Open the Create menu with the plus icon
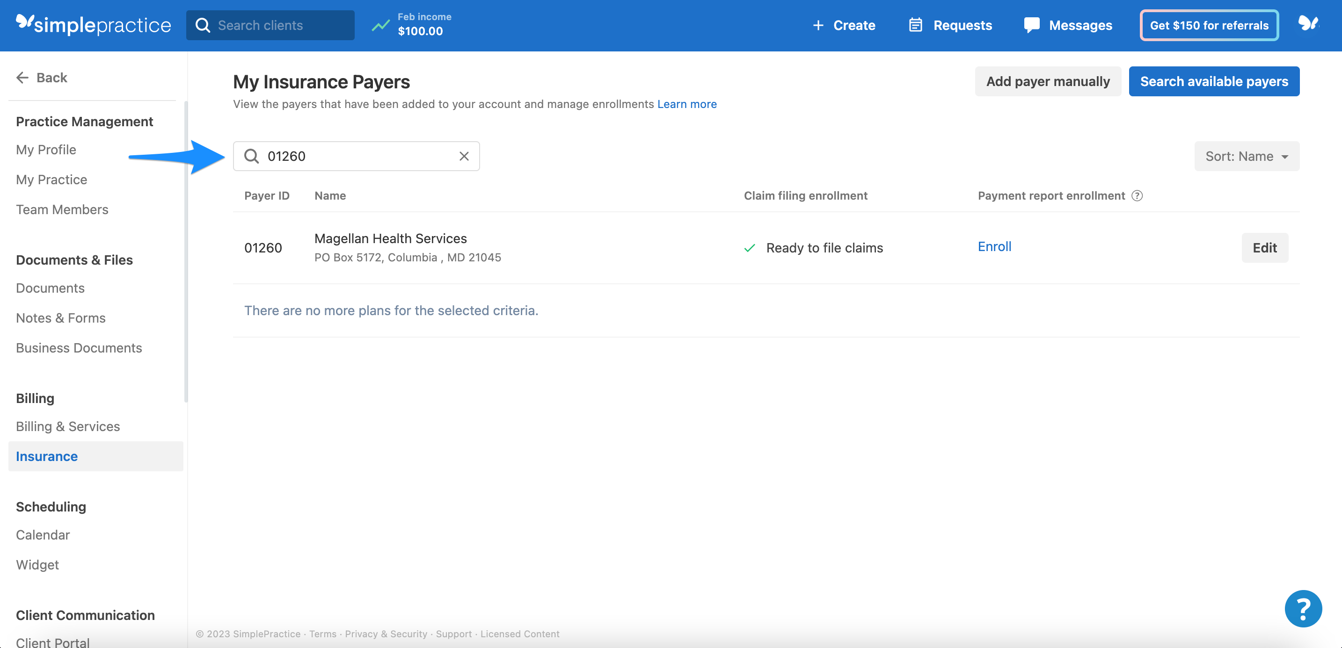 pyautogui.click(x=818, y=24)
